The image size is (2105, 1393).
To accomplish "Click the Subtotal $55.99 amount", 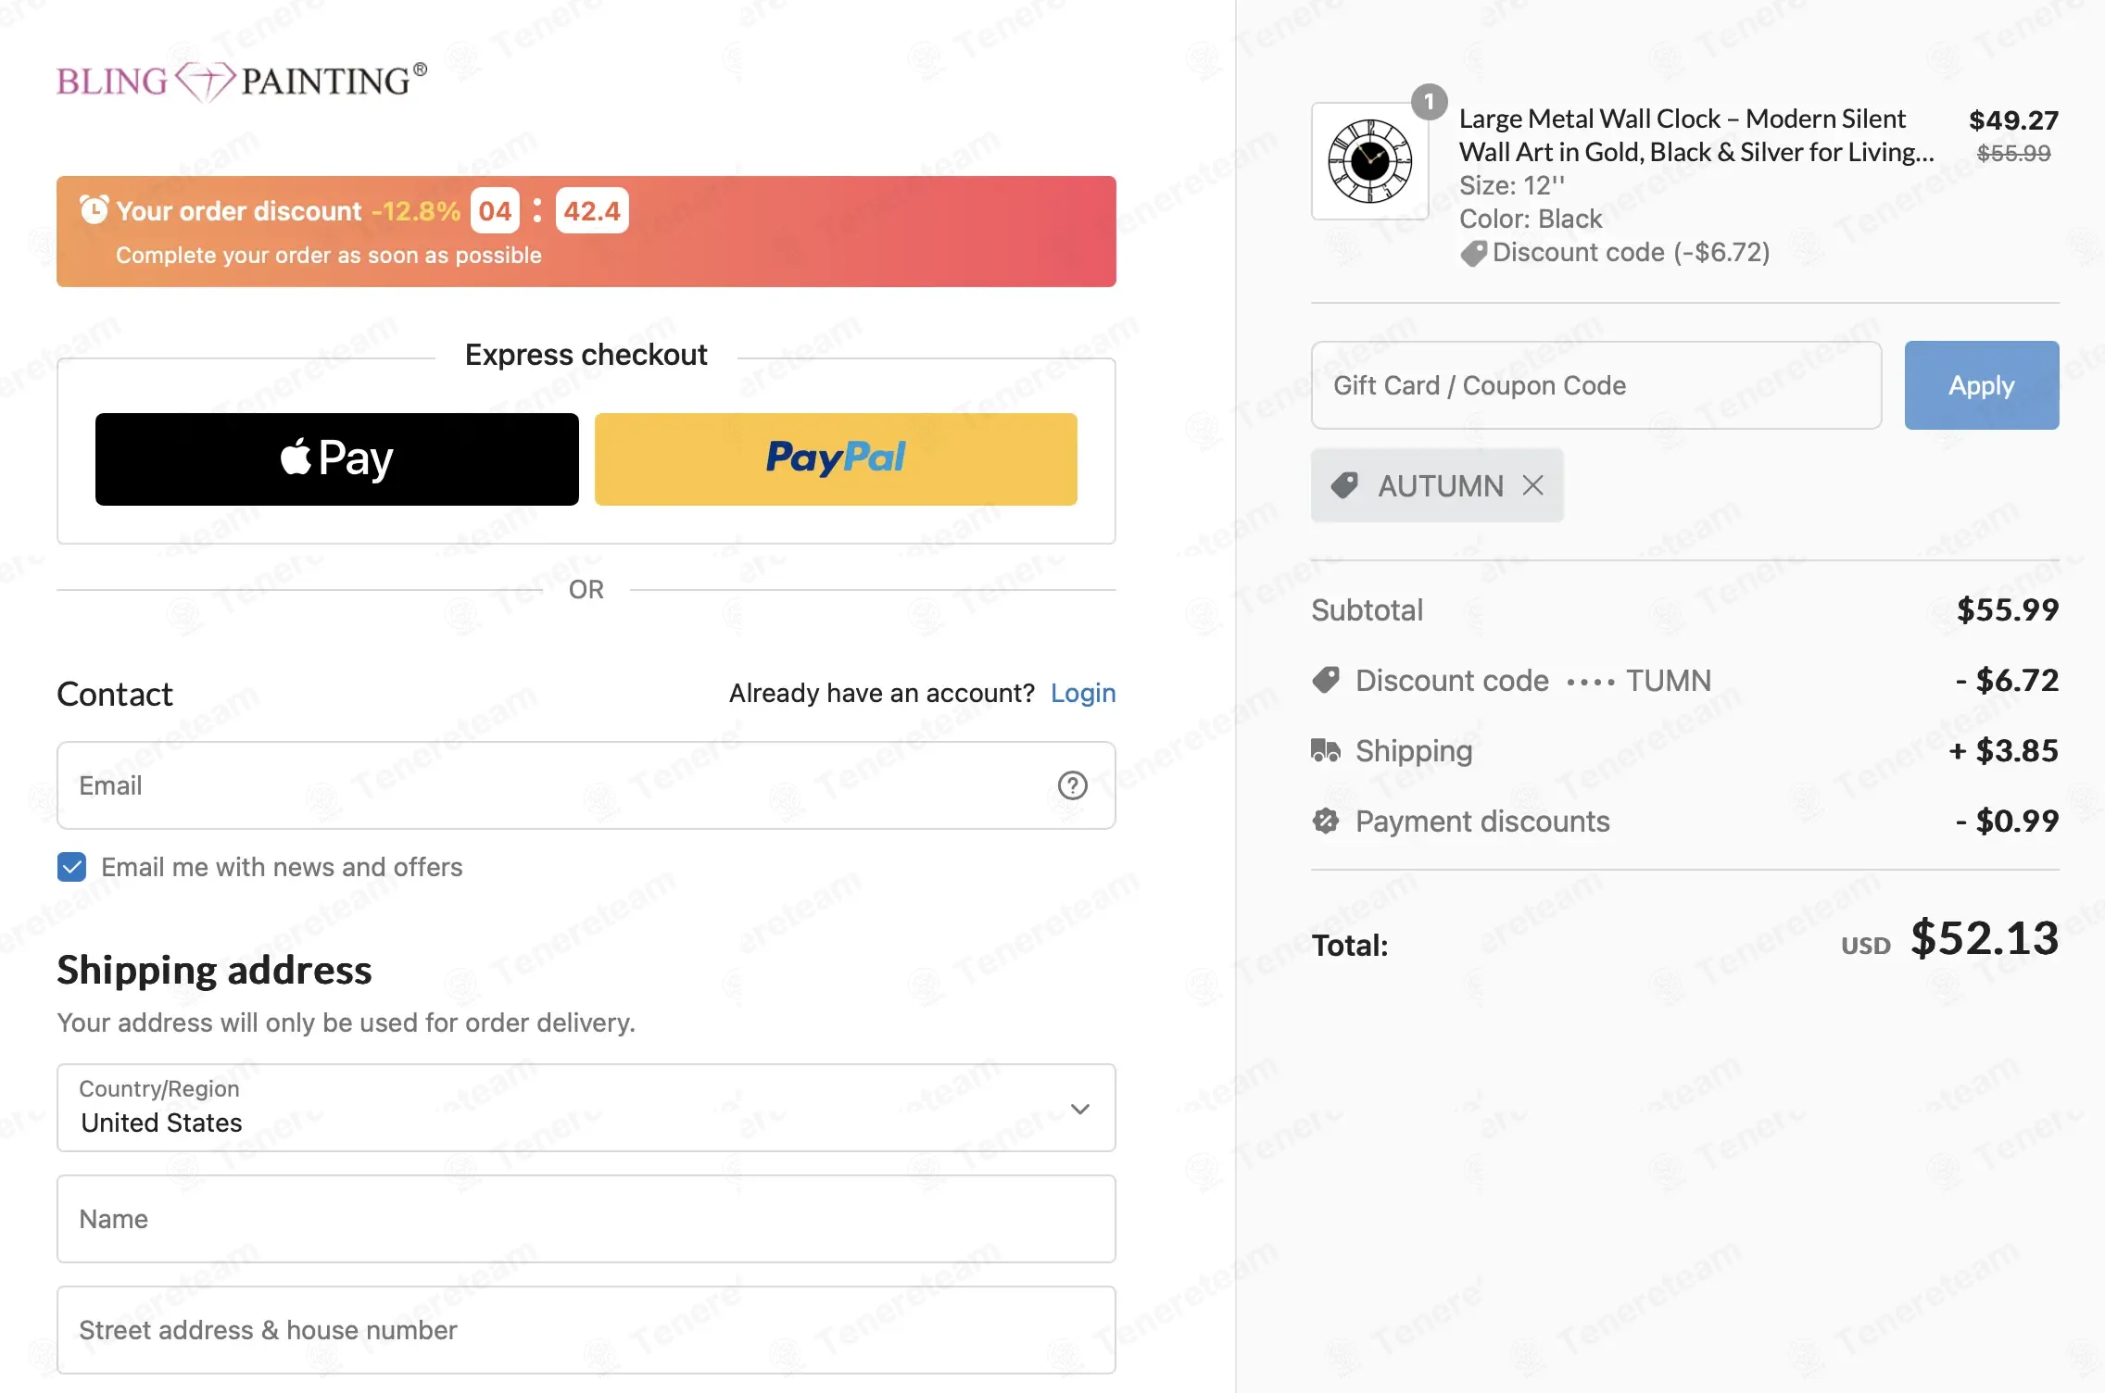I will (x=2008, y=610).
